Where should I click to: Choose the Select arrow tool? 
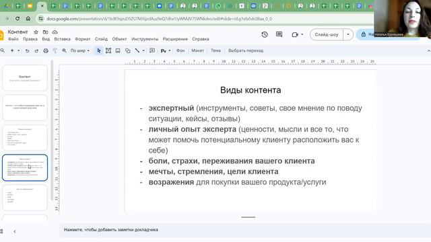pos(99,51)
